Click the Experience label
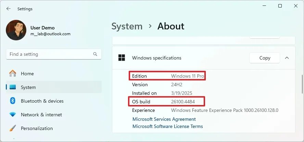The width and height of the screenshot is (304, 142). [x=143, y=111]
